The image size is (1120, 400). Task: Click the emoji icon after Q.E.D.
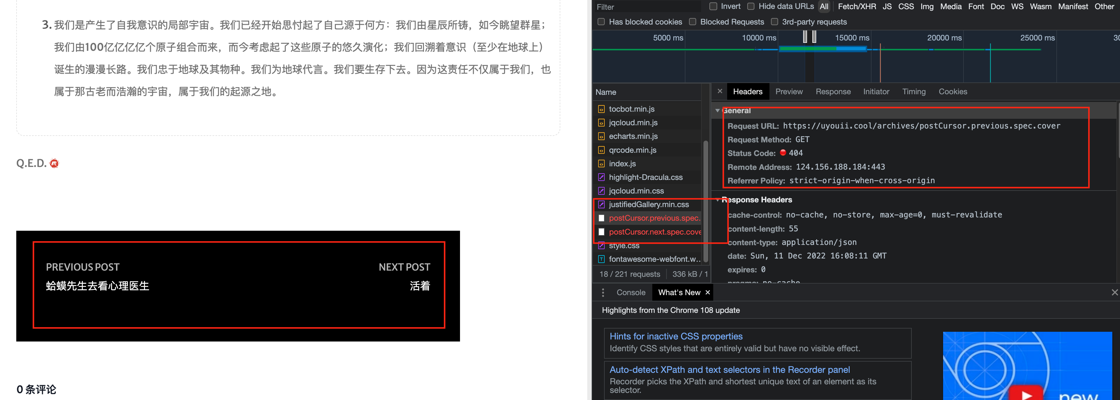pos(55,164)
